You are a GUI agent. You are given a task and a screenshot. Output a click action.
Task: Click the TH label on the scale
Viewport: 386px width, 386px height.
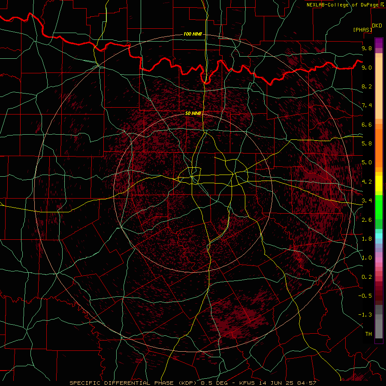pos(368,334)
